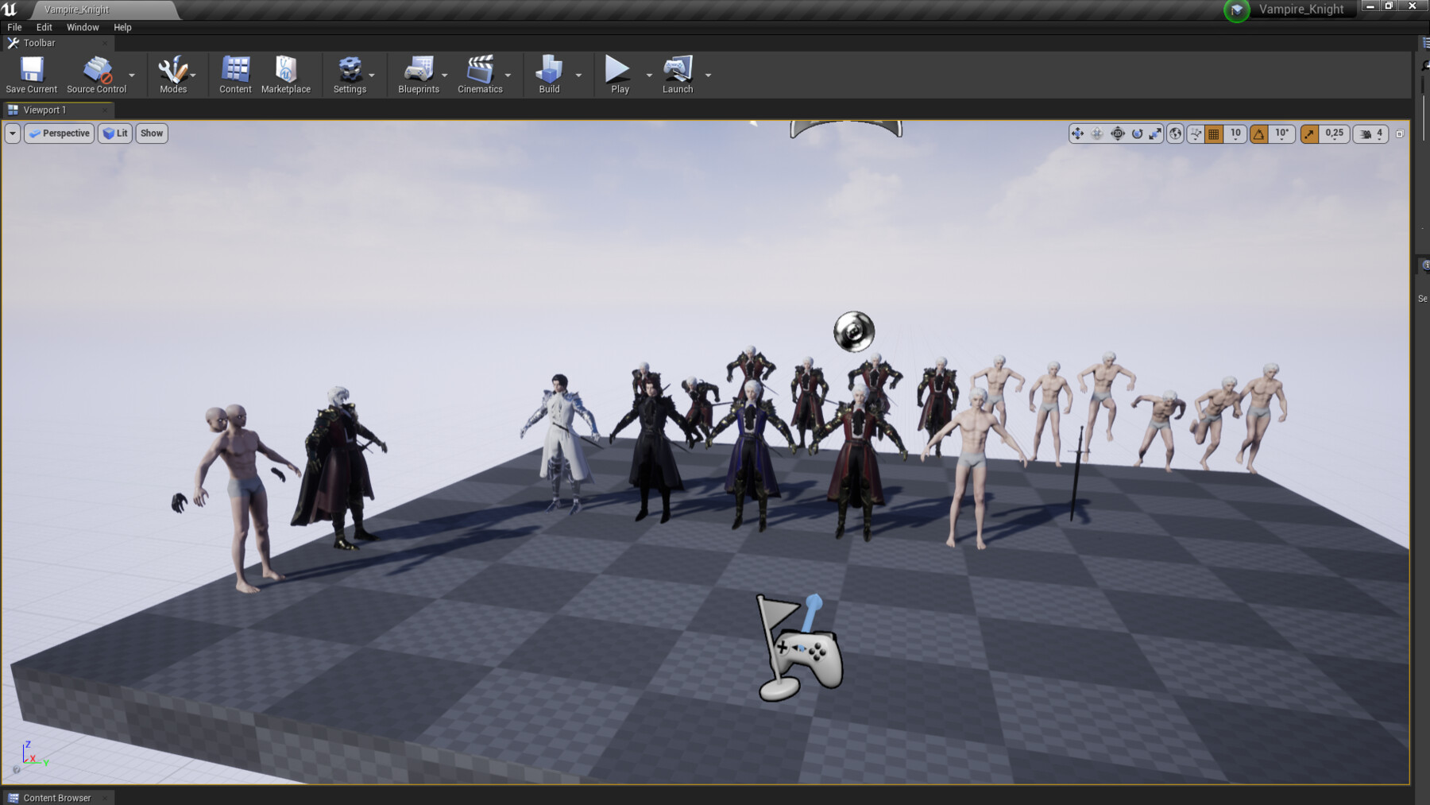Viewport: 1430px width, 805px height.
Task: Toggle grid snapping in the viewport
Action: pyautogui.click(x=1213, y=134)
